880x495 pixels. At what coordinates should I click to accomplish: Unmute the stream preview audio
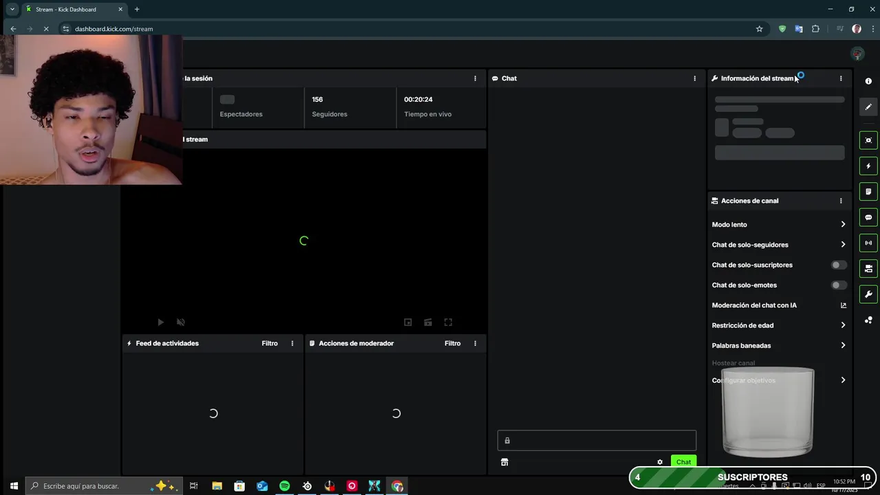click(181, 322)
